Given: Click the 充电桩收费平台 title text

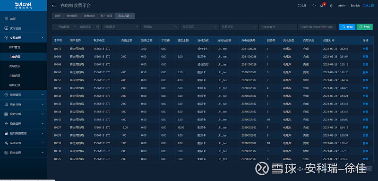Looking at the screenshot, I should (76, 6).
